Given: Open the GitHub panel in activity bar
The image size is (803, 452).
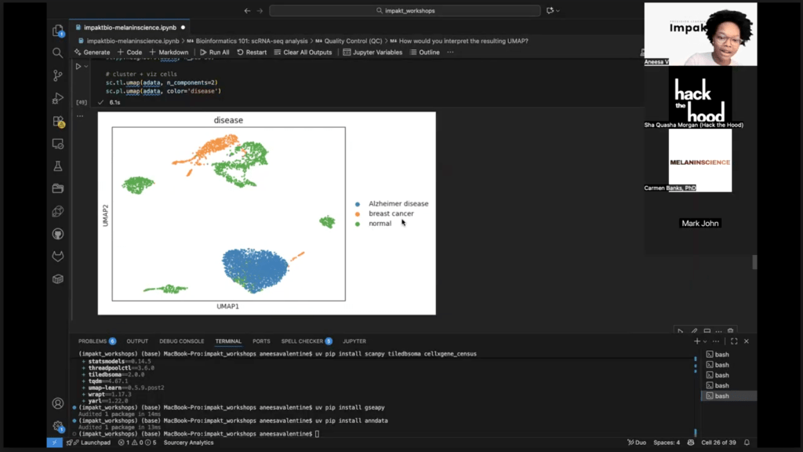Looking at the screenshot, I should [x=58, y=234].
